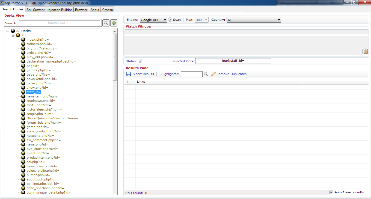Click the sphere icon beside event.php?id=

pyautogui.click(x=23, y=153)
